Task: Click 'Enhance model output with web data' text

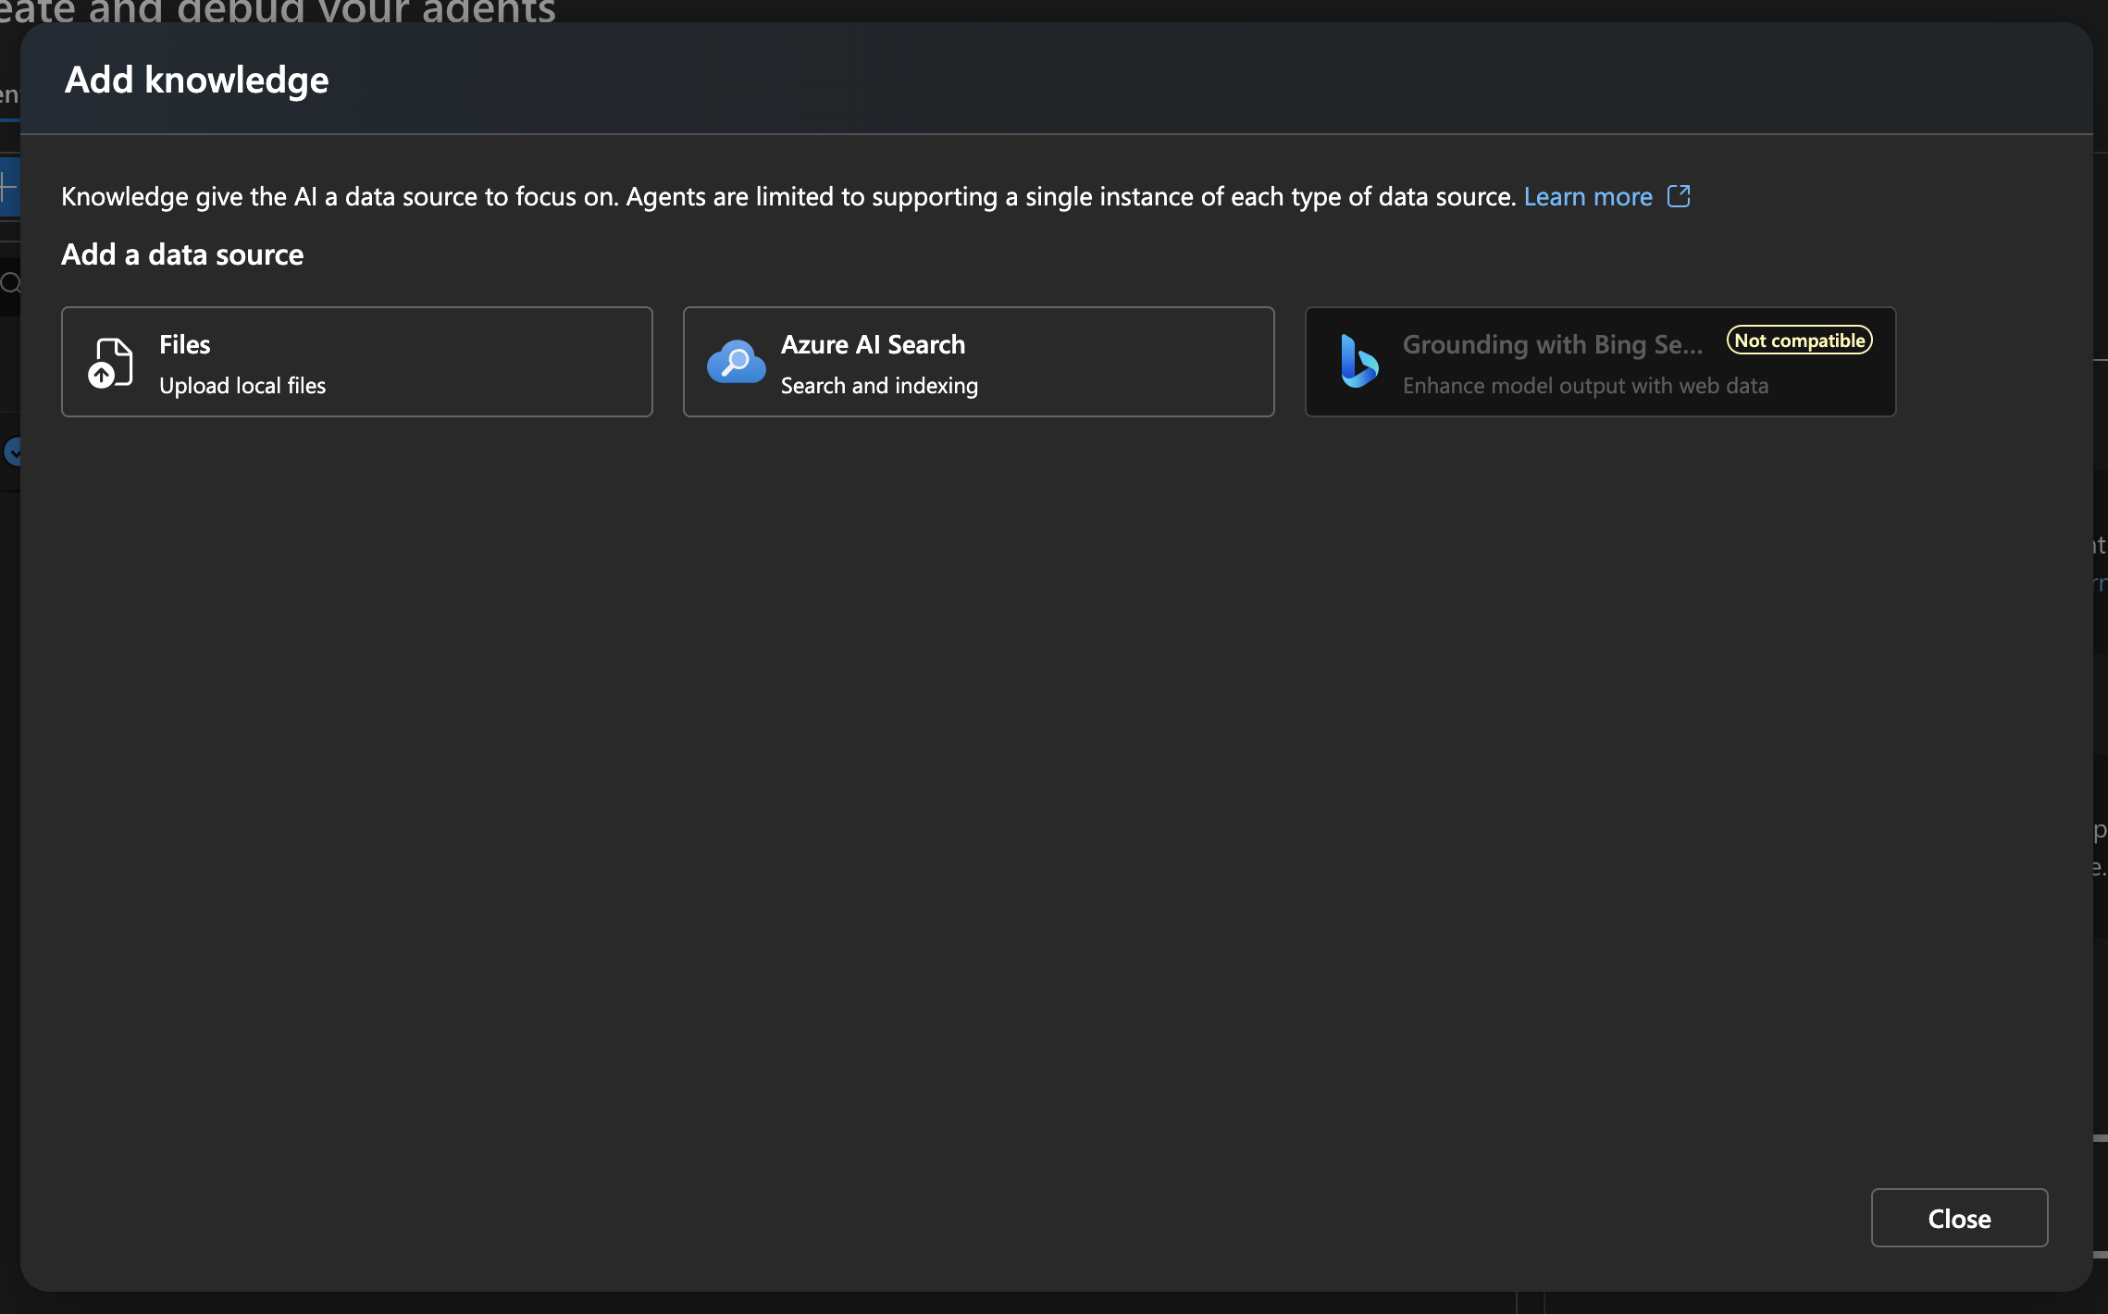Action: (x=1584, y=386)
